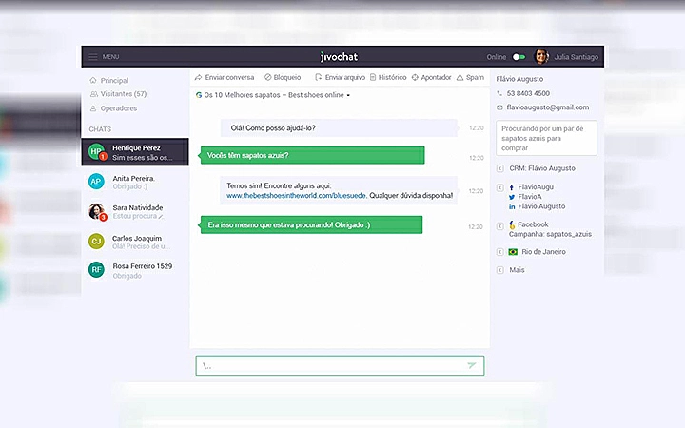Toggle the Online status switch
The height and width of the screenshot is (428, 685).
tap(519, 57)
